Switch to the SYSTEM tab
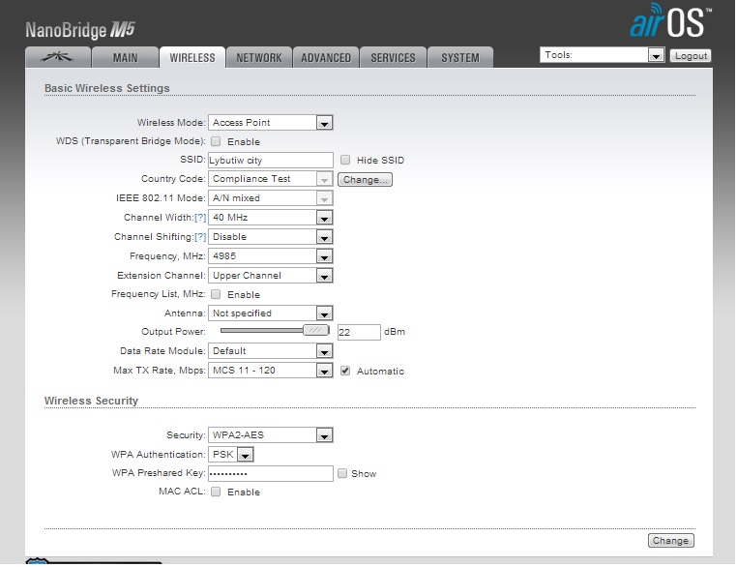The height and width of the screenshot is (567, 737). (x=460, y=57)
